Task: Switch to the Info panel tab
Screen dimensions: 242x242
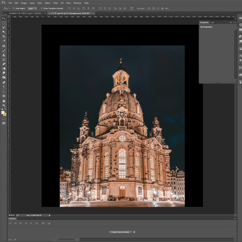Action: (x=212, y=22)
